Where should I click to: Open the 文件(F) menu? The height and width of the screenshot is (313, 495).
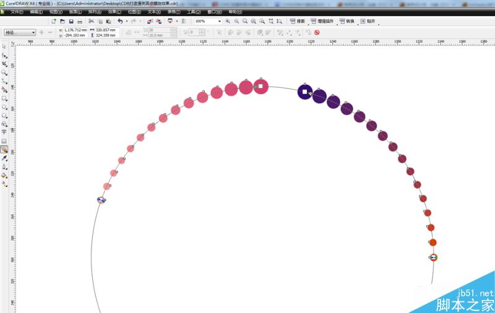click(17, 12)
